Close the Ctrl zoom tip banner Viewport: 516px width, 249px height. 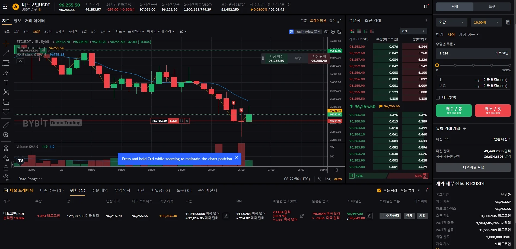[237, 157]
